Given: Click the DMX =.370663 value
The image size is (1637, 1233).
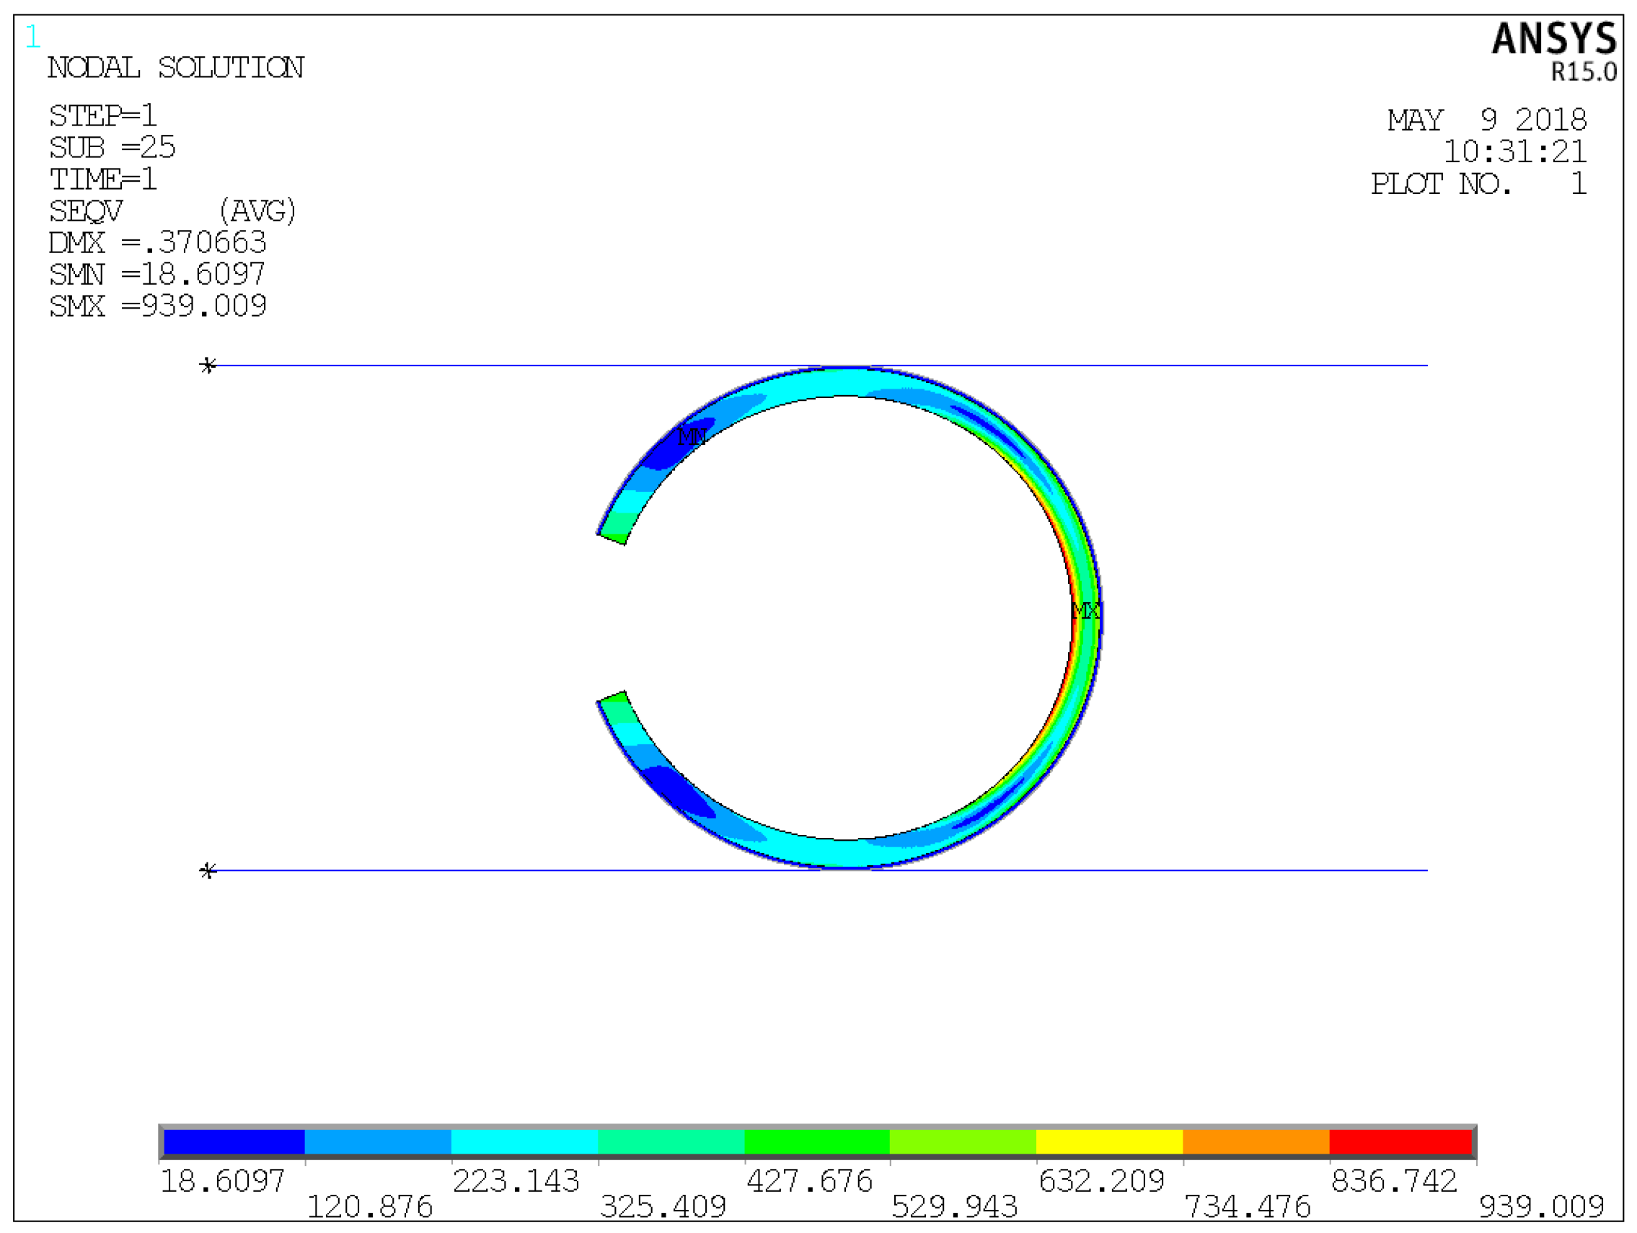Looking at the screenshot, I should [157, 243].
